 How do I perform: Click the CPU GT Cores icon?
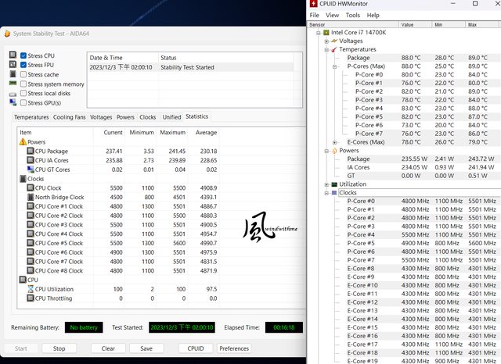(30, 170)
